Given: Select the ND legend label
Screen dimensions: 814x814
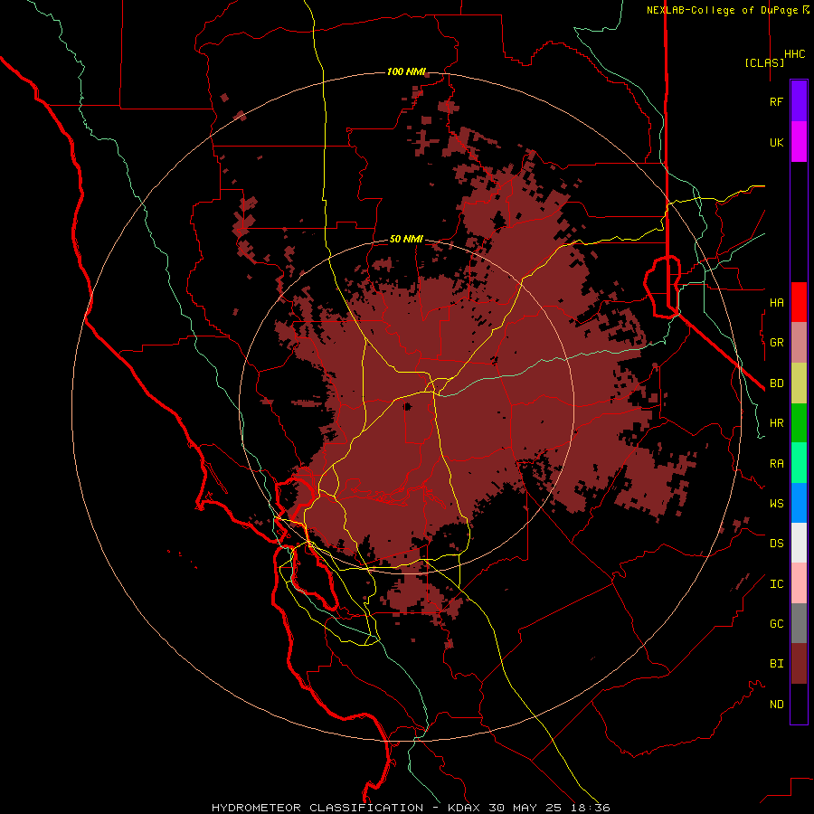Looking at the screenshot, I should pyautogui.click(x=776, y=704).
